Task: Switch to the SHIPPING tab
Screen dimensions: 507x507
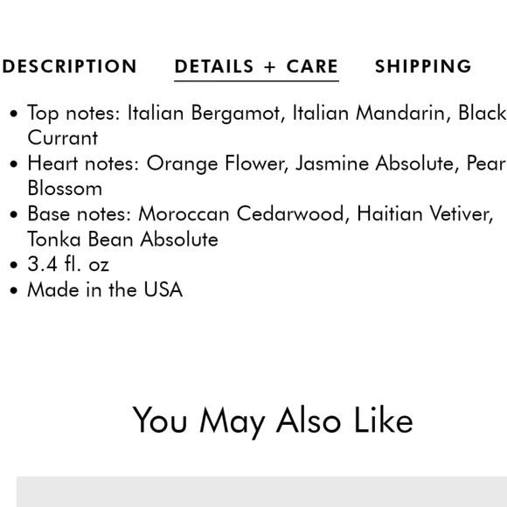Action: click(423, 66)
